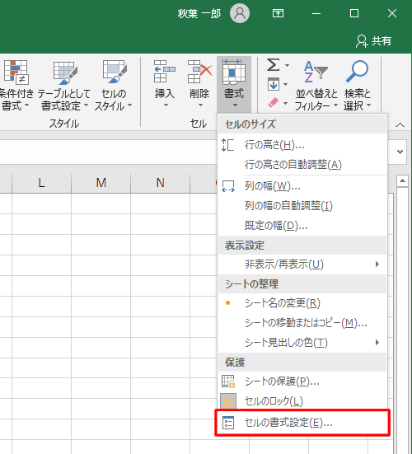Open 条件付き書式 dropdown arrow
412x454 pixels.
(x=26, y=105)
